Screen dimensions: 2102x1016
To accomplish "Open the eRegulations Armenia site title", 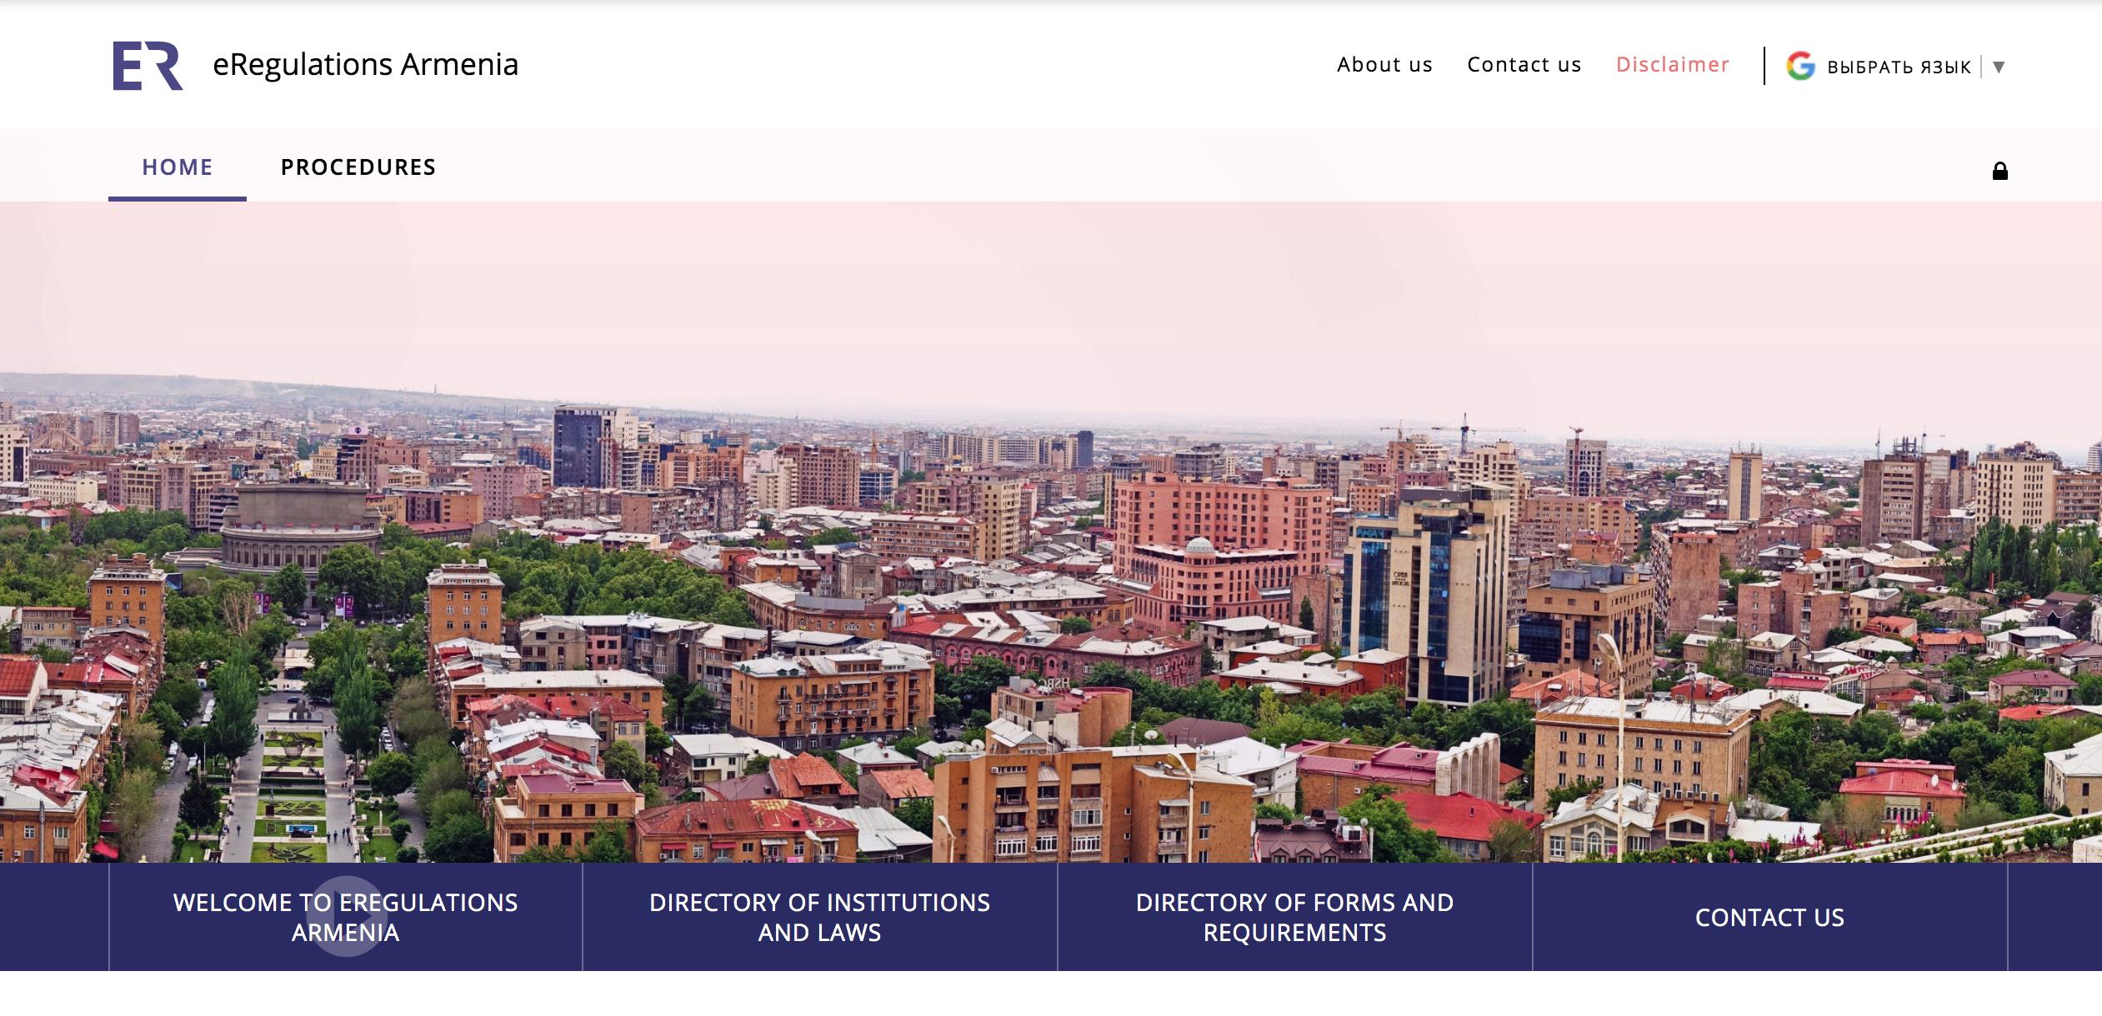I will tap(365, 64).
